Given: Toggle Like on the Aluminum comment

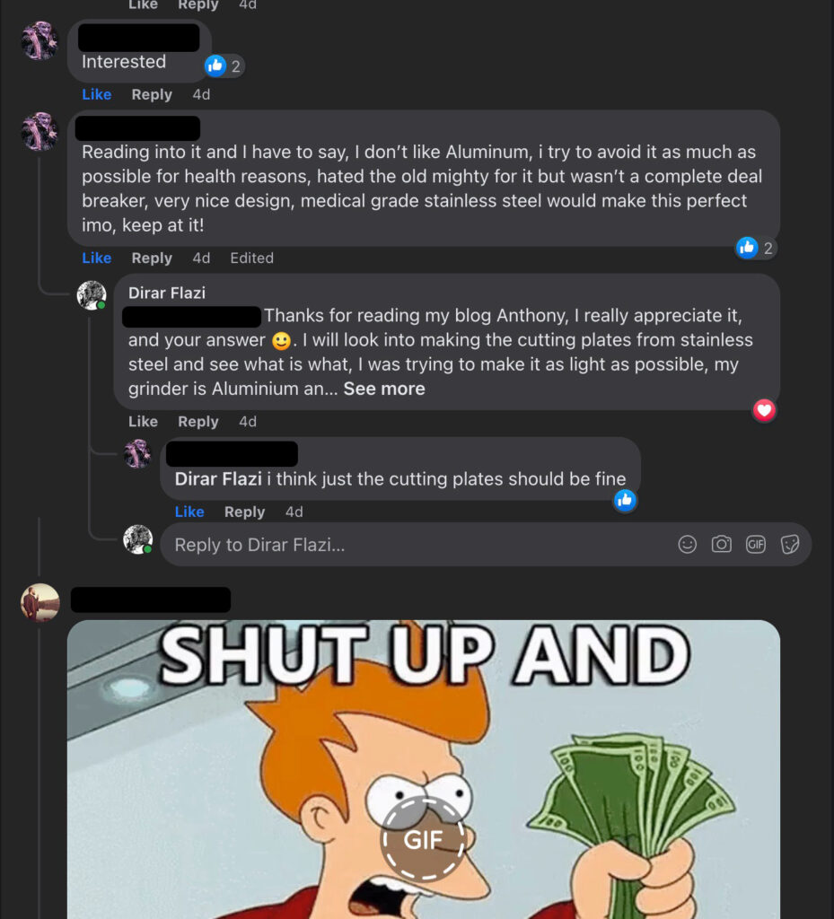Looking at the screenshot, I should point(97,258).
